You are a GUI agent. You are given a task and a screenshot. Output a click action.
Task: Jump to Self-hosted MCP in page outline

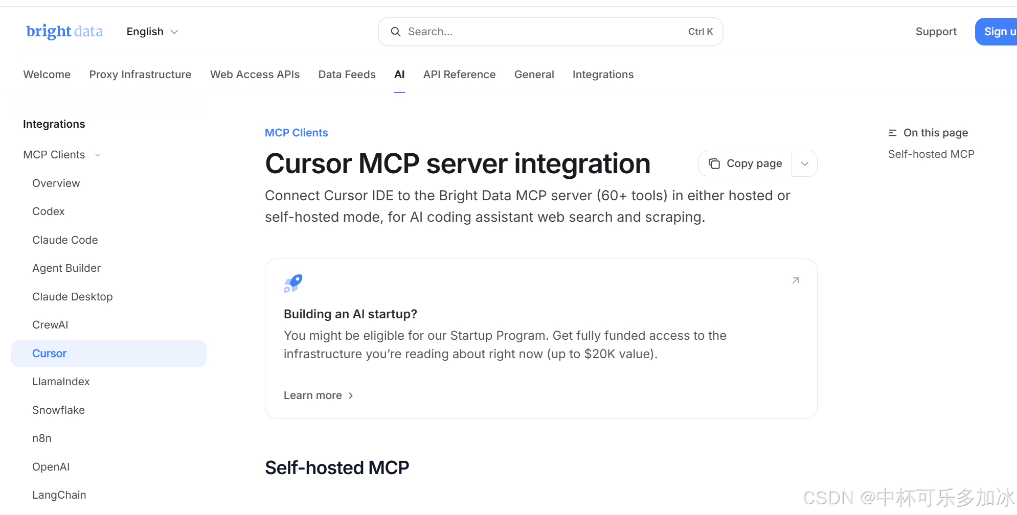[x=932, y=154]
